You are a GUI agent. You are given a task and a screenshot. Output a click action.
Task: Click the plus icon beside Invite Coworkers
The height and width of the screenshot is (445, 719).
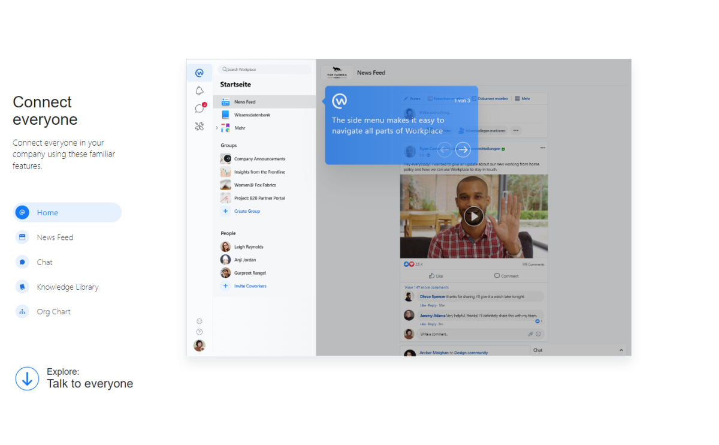pos(225,286)
